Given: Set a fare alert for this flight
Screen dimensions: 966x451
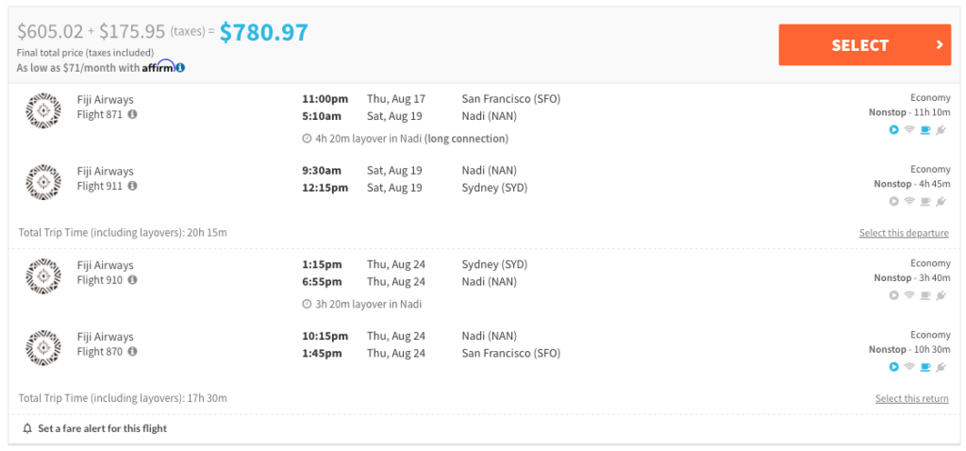Looking at the screenshot, I should point(102,428).
